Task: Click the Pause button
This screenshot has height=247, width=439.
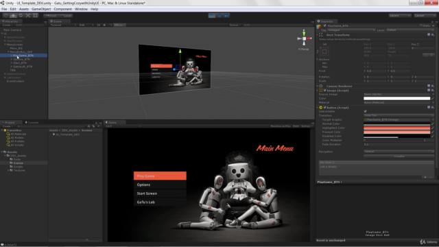Action: pyautogui.click(x=219, y=16)
